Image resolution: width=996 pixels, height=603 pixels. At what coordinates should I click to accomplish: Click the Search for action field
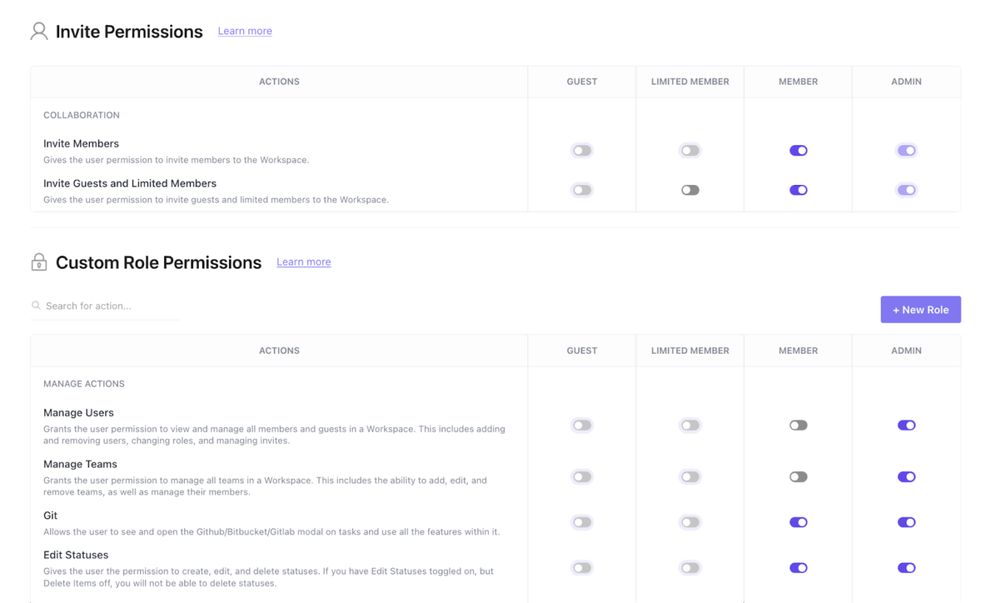(x=110, y=306)
